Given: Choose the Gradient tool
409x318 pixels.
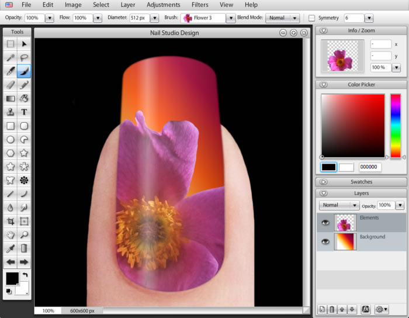Looking at the screenshot, I should pos(10,99).
